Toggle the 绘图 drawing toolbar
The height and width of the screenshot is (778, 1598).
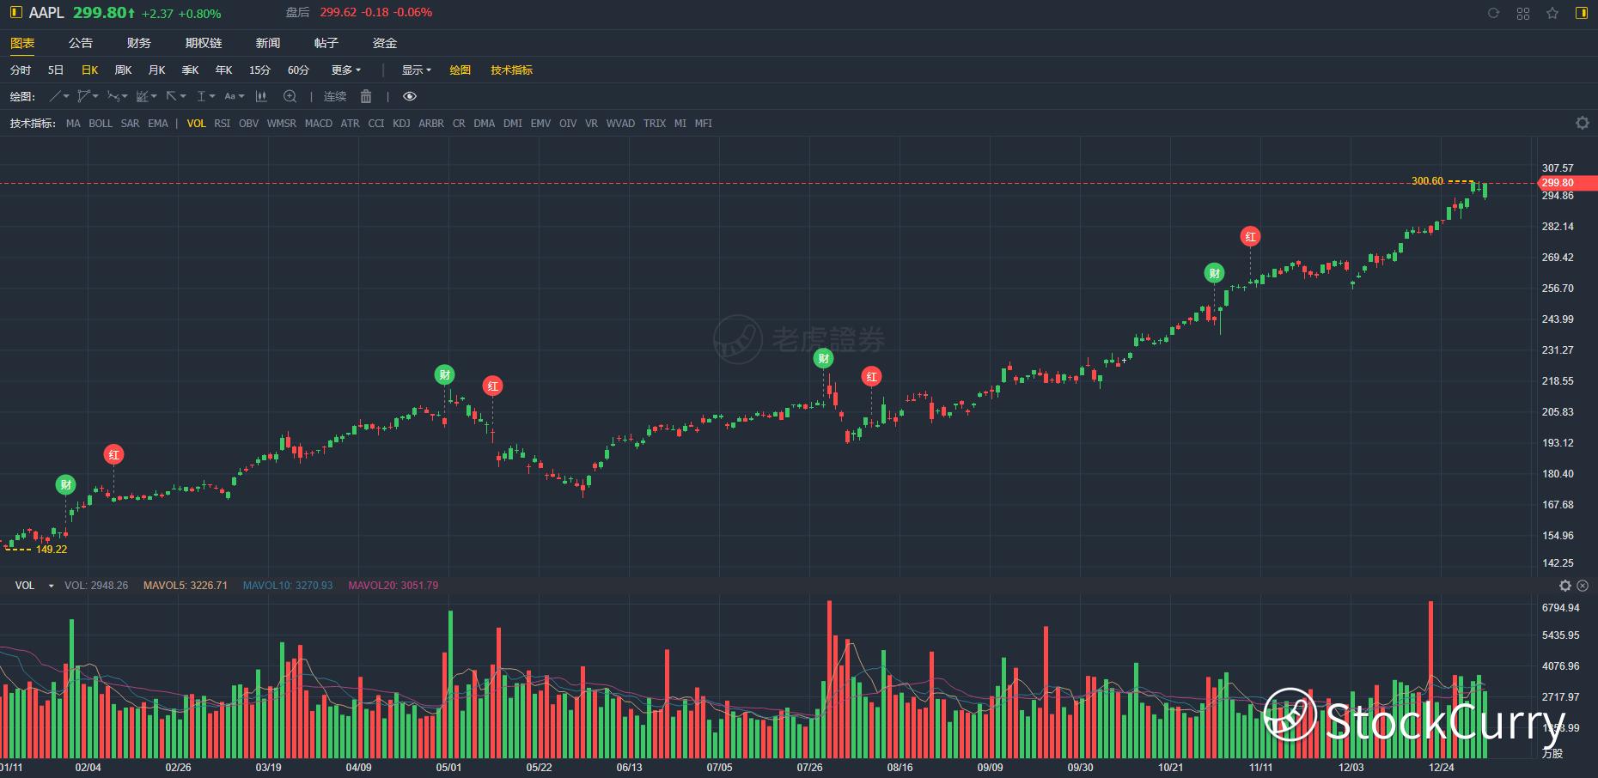pyautogui.click(x=460, y=70)
